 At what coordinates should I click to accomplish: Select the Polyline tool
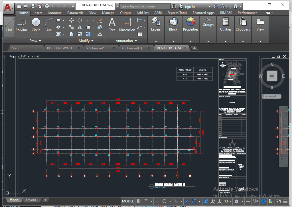pos(22,25)
